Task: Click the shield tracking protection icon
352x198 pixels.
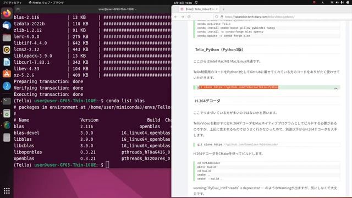Action: pyautogui.click(x=216, y=16)
